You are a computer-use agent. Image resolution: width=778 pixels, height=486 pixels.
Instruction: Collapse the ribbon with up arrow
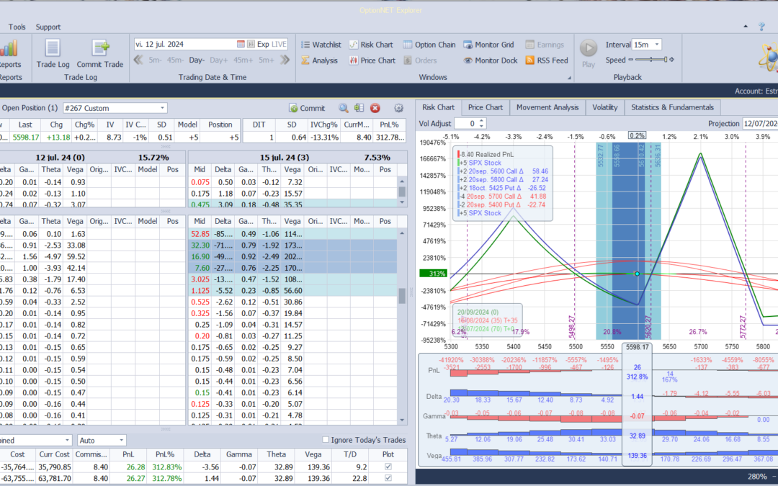click(x=746, y=27)
